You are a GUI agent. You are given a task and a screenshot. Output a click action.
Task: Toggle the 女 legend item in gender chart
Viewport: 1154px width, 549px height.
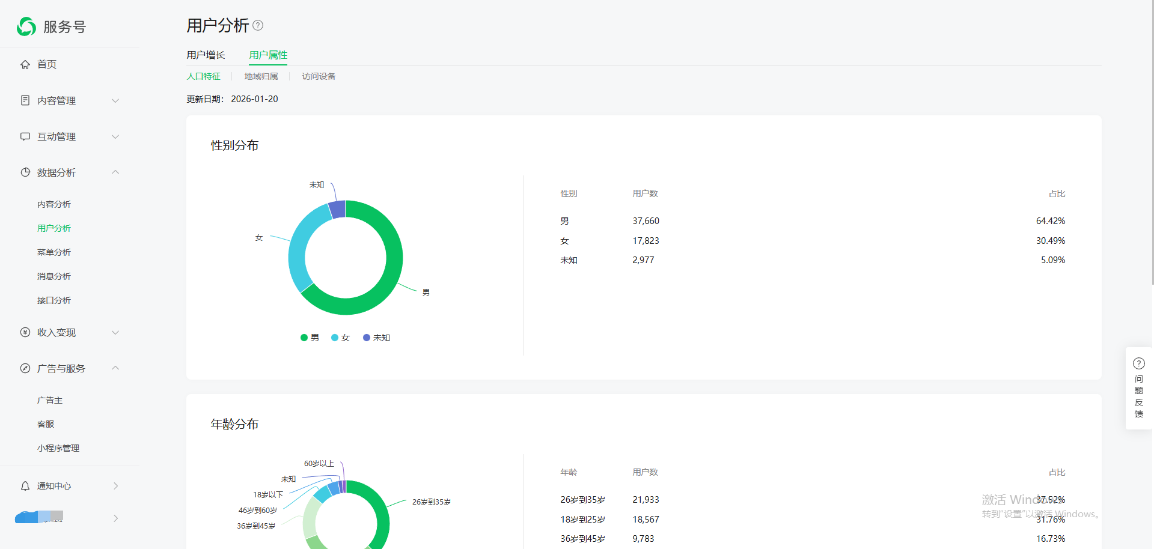[340, 338]
